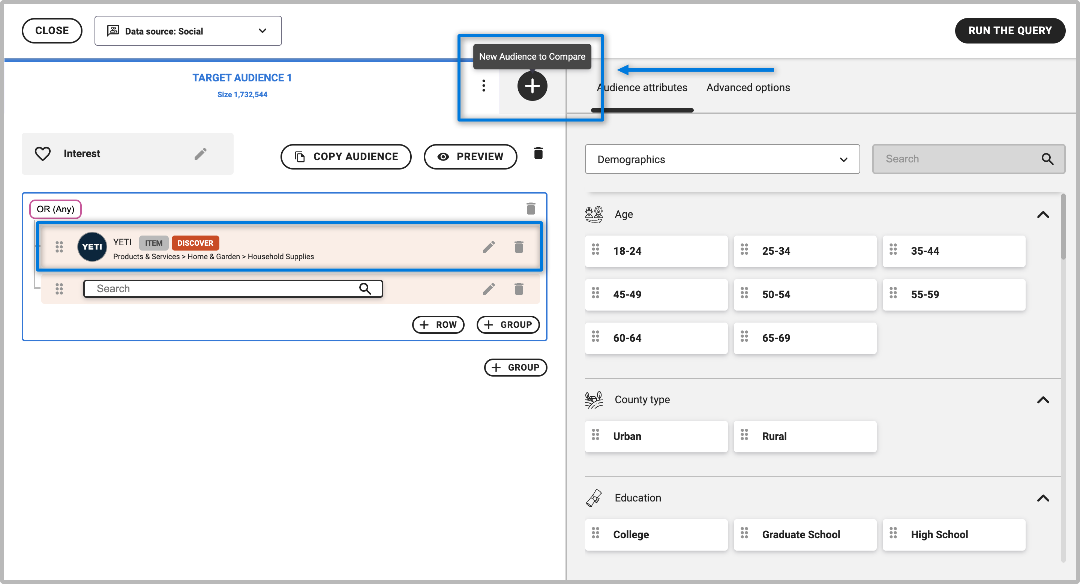Collapse the County type section
The image size is (1080, 584).
tap(1042, 399)
